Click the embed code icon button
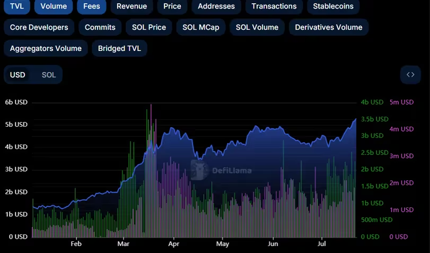The height and width of the screenshot is (253, 430). tap(410, 75)
